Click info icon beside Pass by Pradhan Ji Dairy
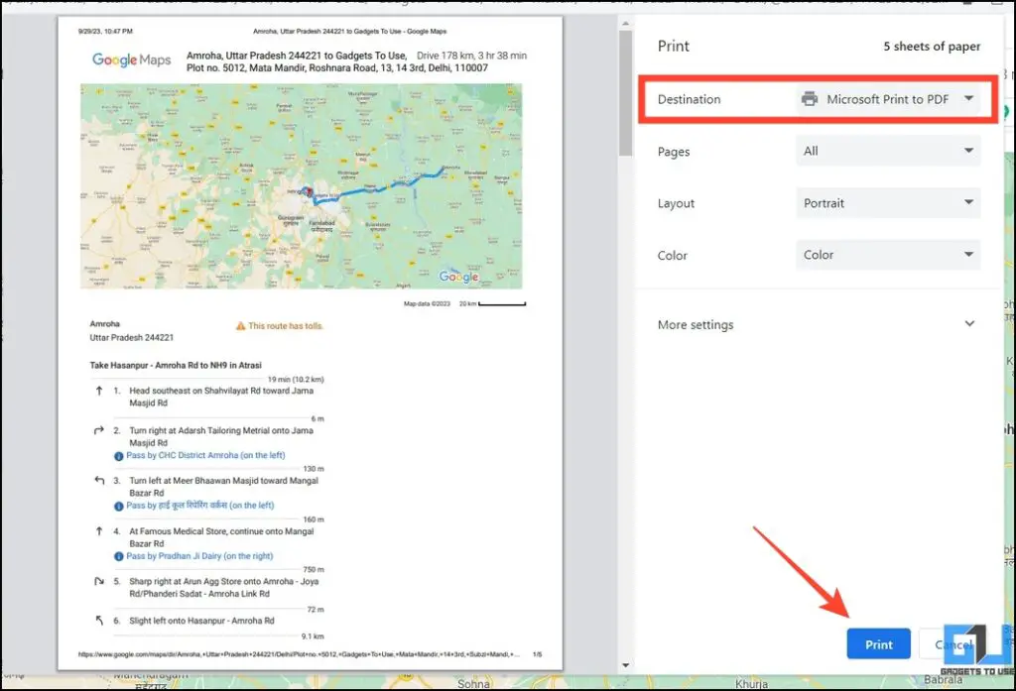Viewport: 1016px width, 691px height. (x=120, y=555)
